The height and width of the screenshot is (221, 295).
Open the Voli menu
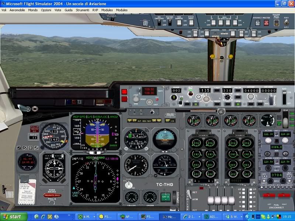4,10
